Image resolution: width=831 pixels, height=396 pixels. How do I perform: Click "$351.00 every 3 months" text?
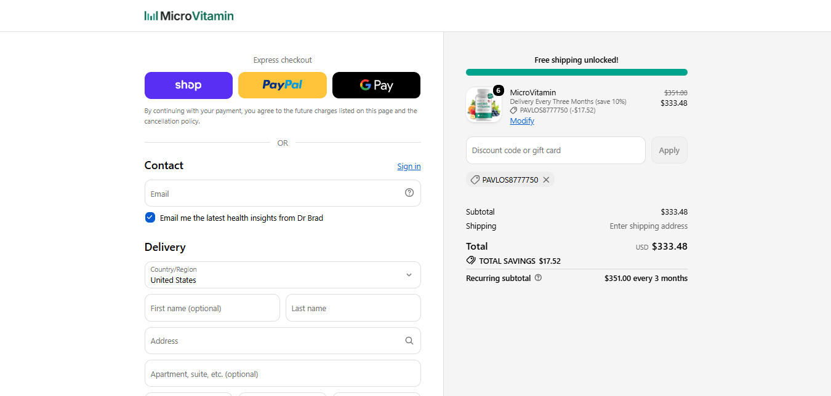[x=646, y=278]
